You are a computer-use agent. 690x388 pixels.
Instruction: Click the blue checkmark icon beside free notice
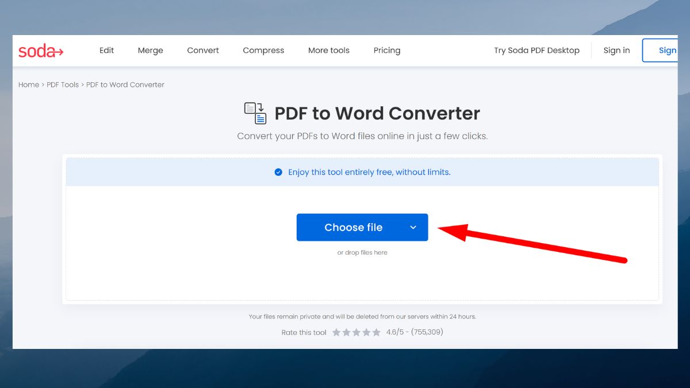click(x=278, y=172)
